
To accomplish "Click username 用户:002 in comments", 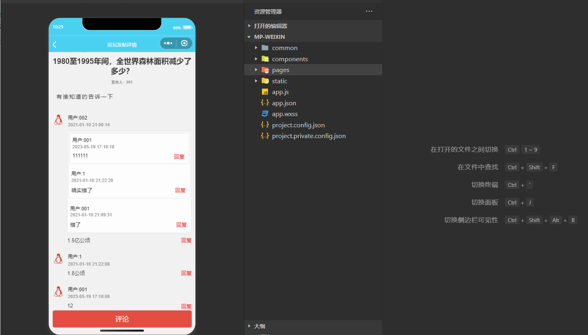I will 77,118.
